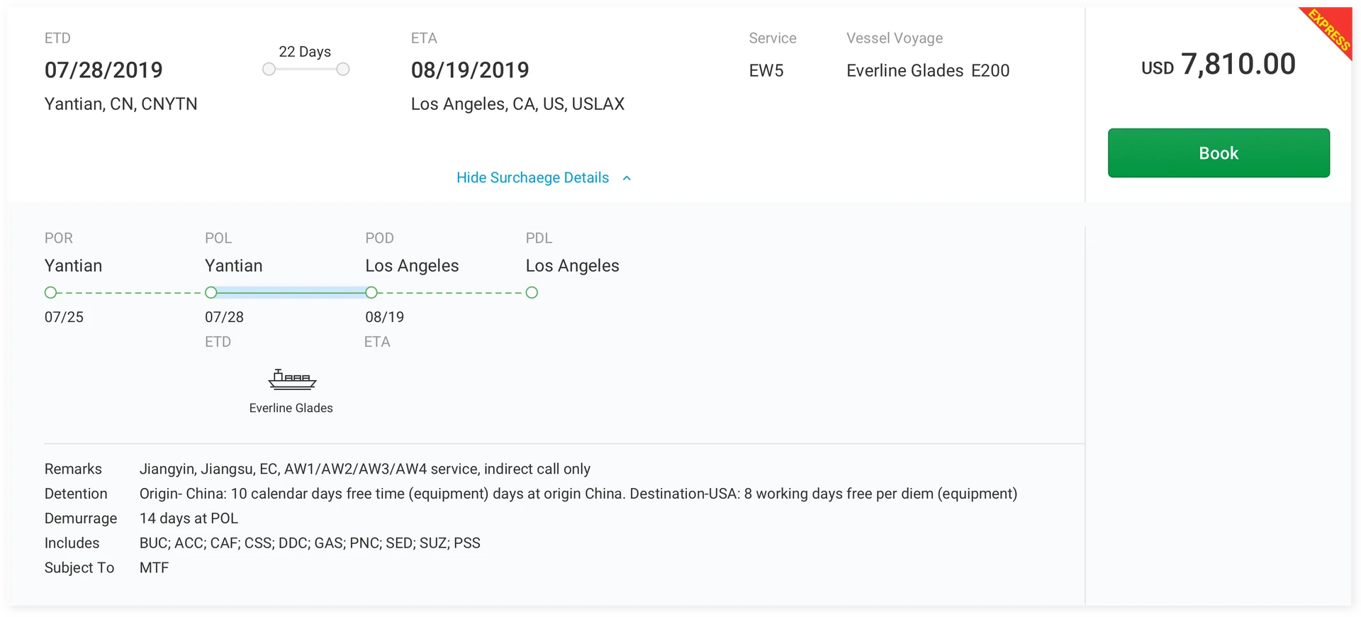The image size is (1361, 617).
Task: Click the Everline Glades label under ship
Action: pyautogui.click(x=291, y=408)
